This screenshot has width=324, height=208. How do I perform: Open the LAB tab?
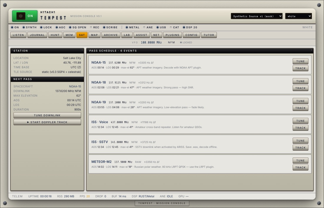click(127, 35)
